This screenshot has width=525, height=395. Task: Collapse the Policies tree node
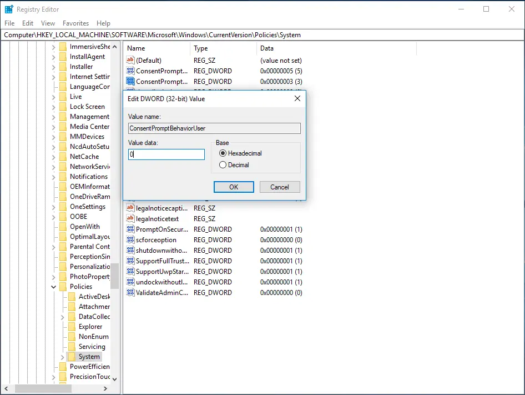53,287
